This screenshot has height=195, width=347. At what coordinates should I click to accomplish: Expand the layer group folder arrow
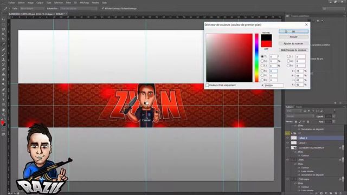[x=292, y=133]
